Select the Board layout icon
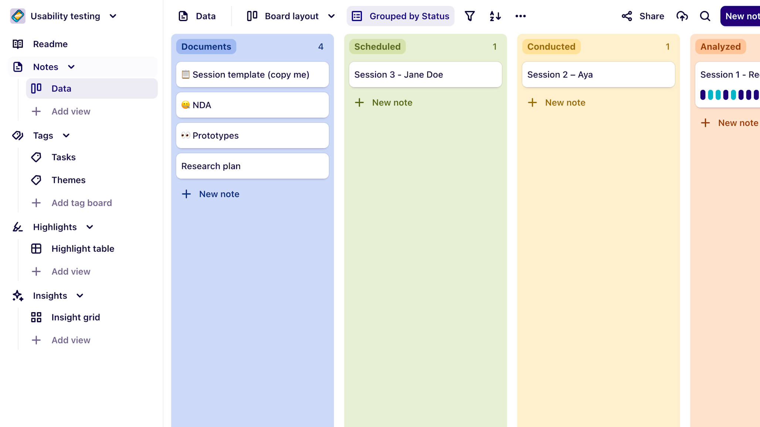This screenshot has height=427, width=760. 252,16
